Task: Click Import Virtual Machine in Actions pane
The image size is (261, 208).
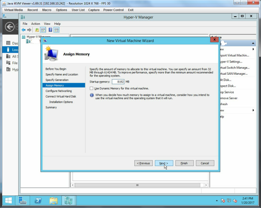Action: click(234, 56)
